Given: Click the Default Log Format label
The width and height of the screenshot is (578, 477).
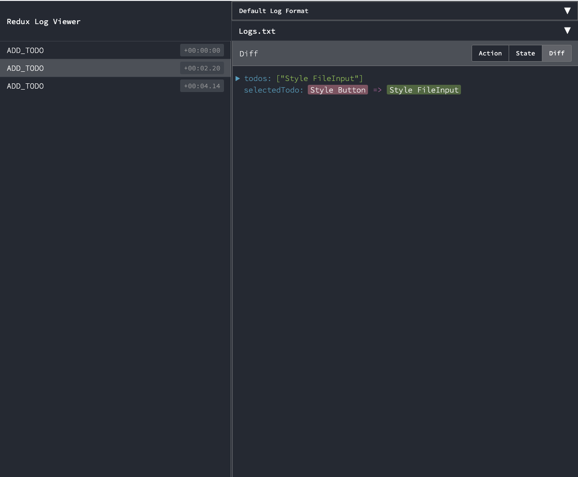Looking at the screenshot, I should coord(274,11).
